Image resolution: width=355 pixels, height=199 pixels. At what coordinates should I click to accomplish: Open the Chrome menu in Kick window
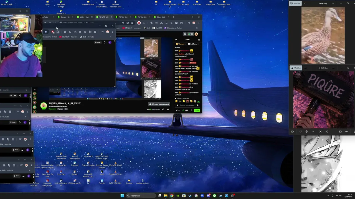tap(199, 23)
